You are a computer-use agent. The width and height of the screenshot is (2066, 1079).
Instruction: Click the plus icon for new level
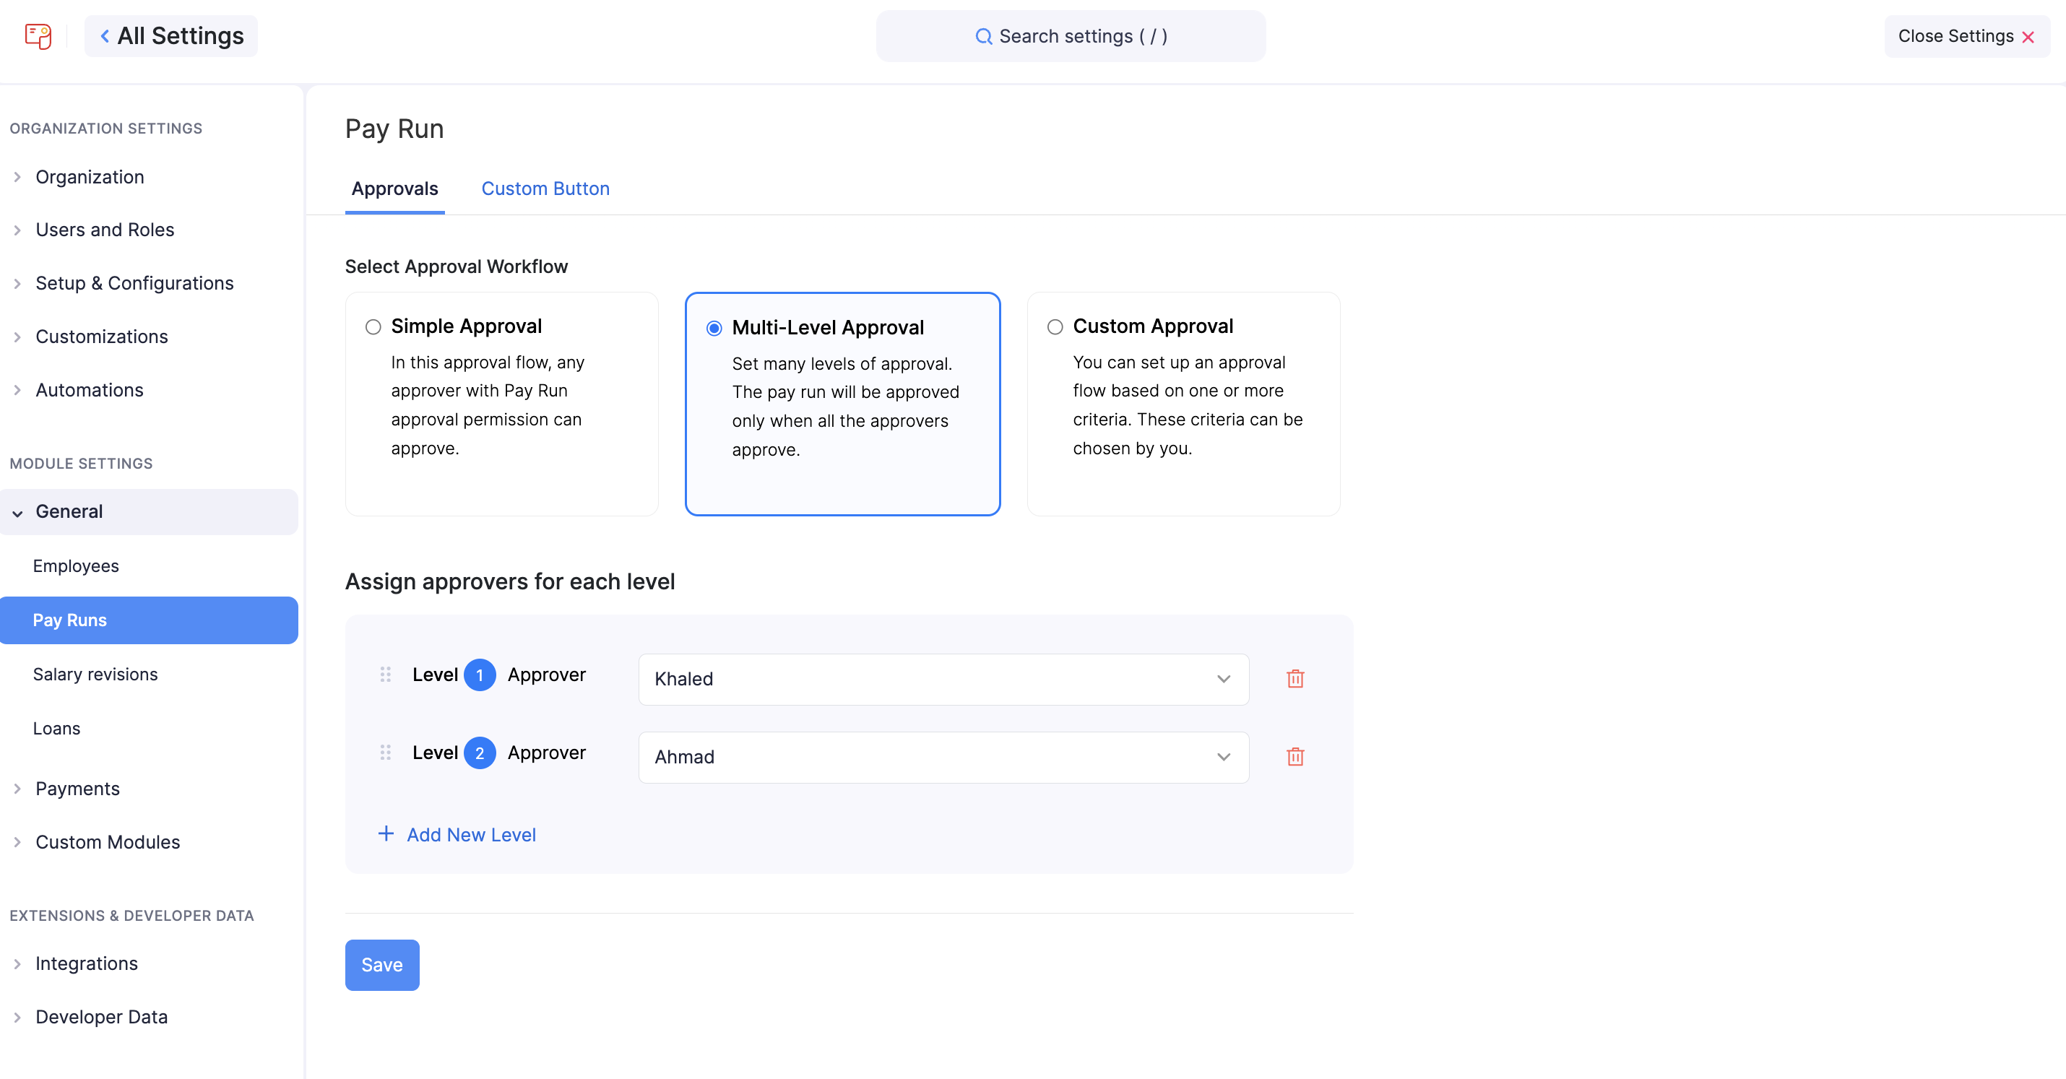(386, 833)
